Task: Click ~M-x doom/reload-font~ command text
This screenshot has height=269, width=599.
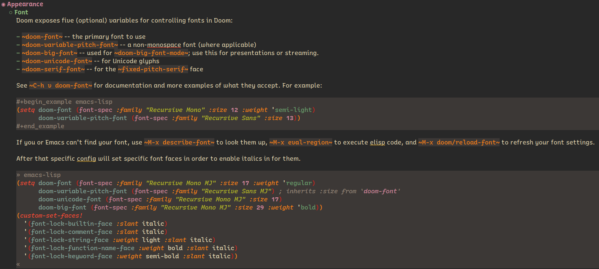Action: 459,142
